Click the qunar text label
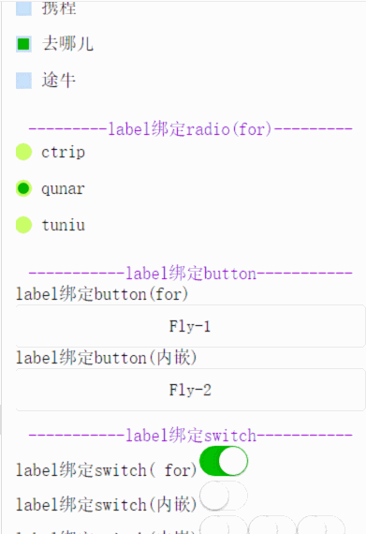The image size is (366, 534). click(x=64, y=189)
